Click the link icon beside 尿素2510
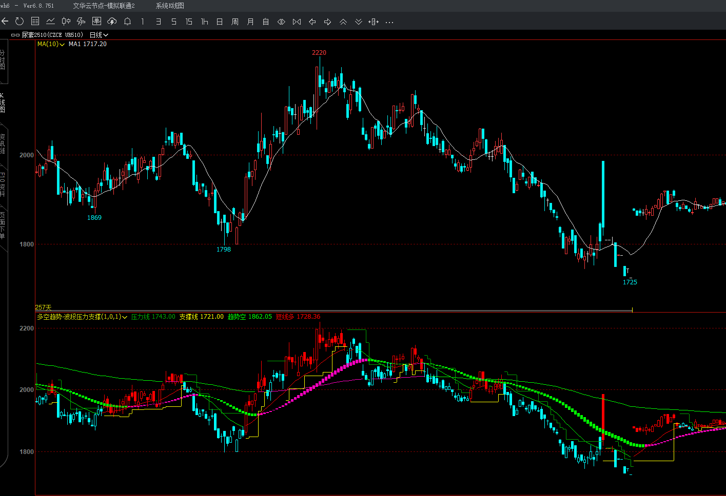 [15, 35]
